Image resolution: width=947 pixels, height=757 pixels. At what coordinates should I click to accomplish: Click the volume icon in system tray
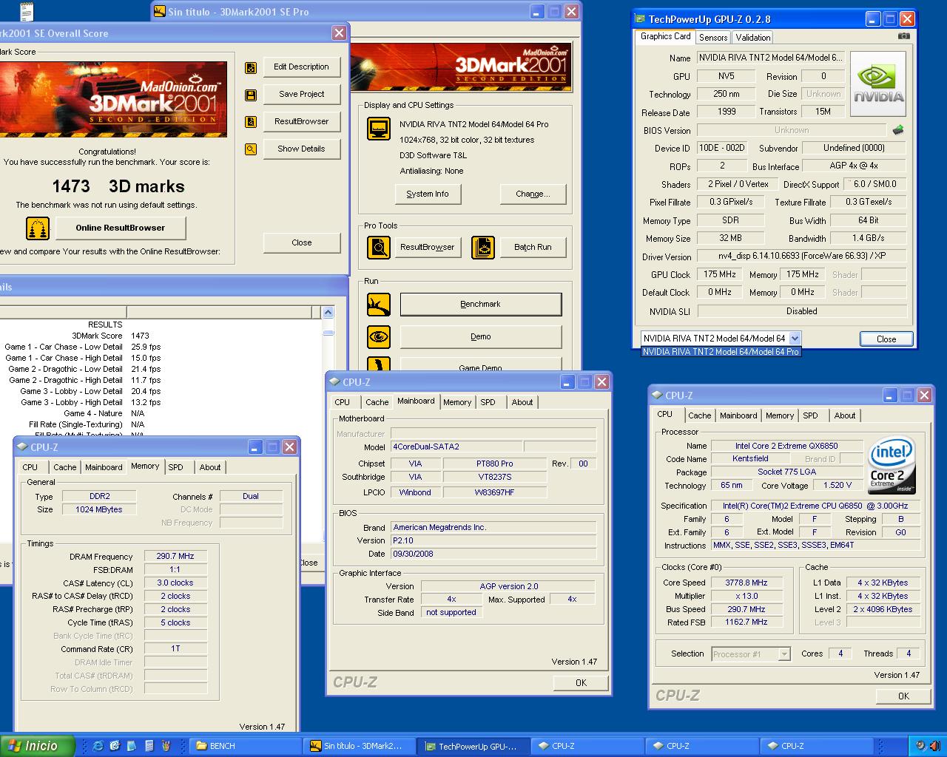935,746
